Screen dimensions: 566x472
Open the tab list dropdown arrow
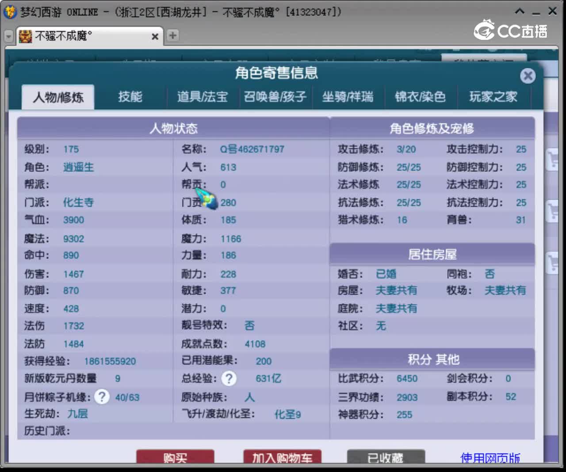pos(8,36)
